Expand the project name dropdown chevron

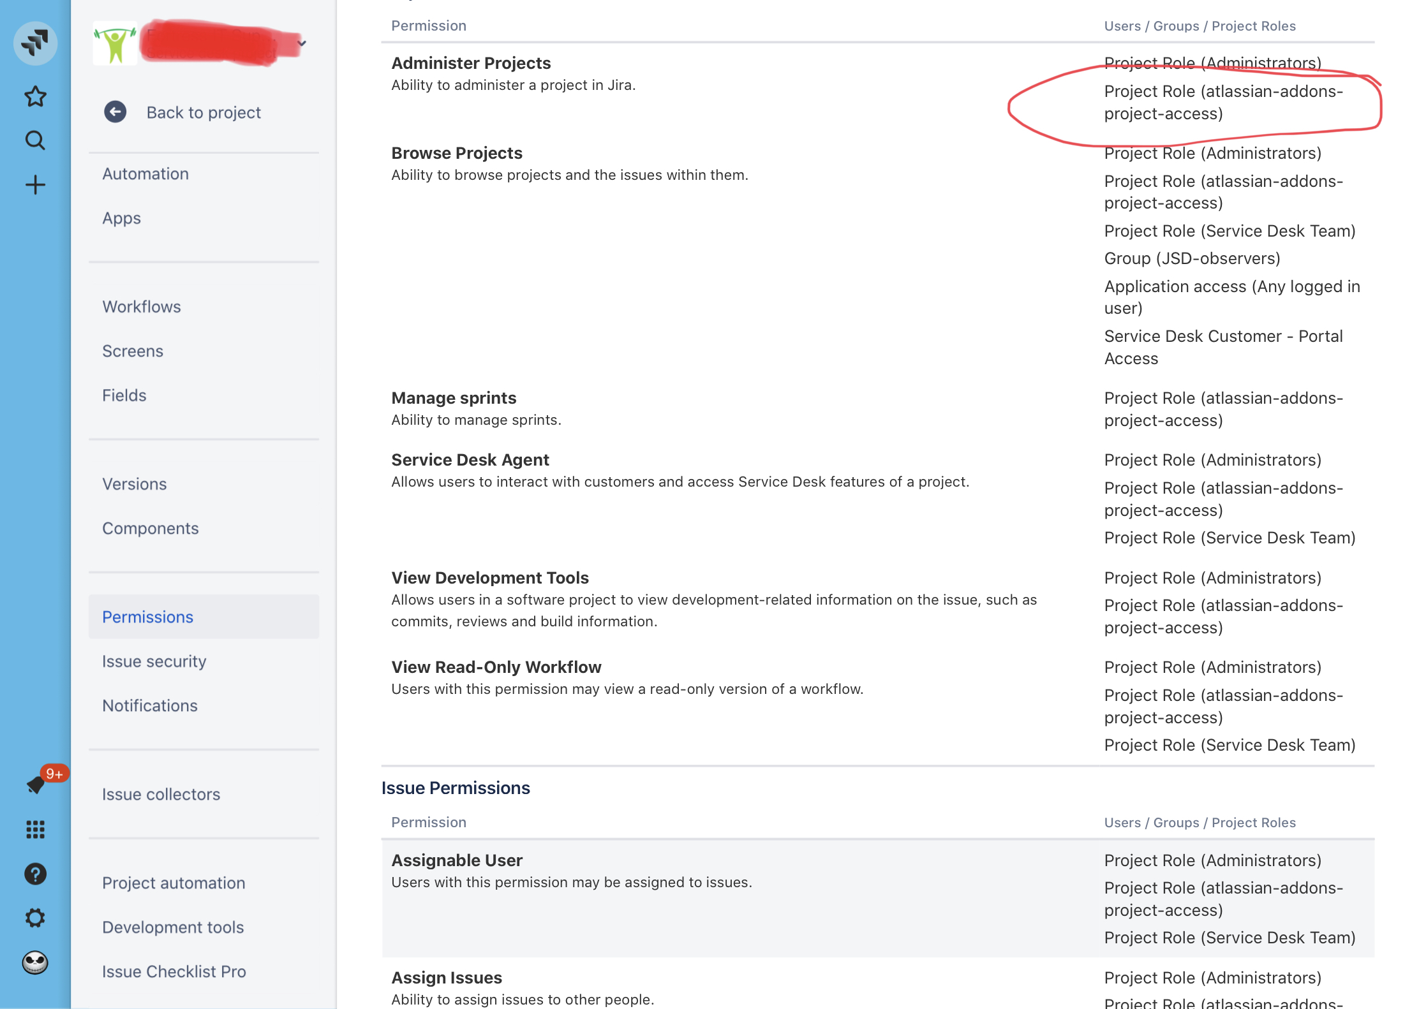click(302, 43)
